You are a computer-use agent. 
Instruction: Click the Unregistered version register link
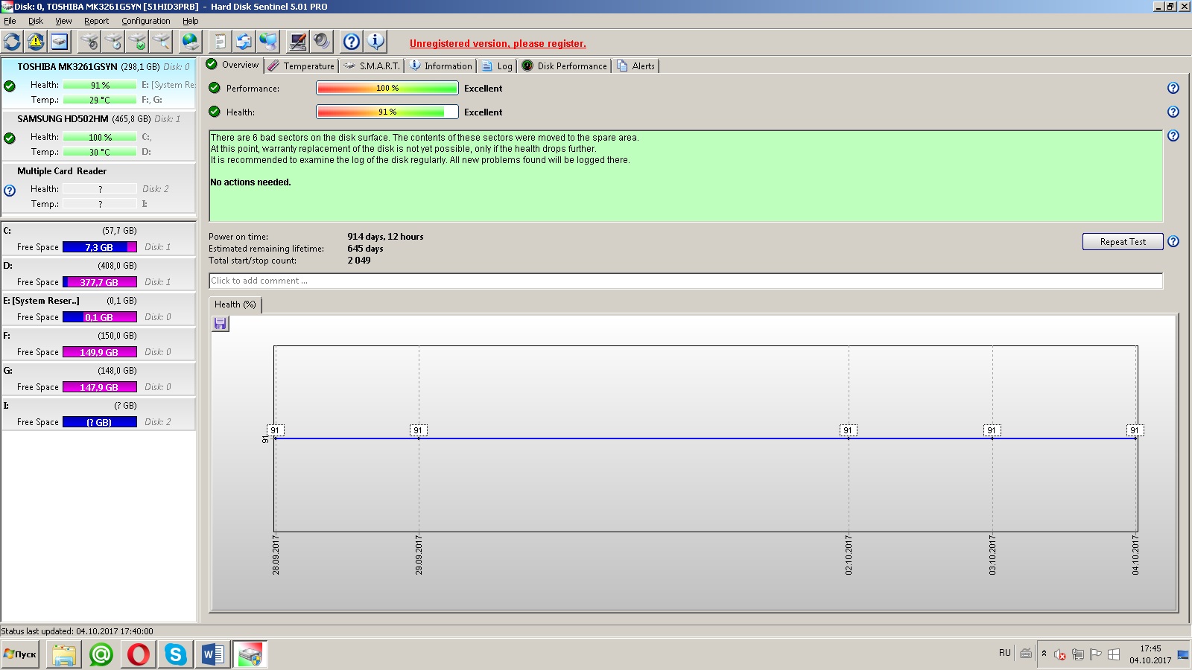(x=498, y=44)
